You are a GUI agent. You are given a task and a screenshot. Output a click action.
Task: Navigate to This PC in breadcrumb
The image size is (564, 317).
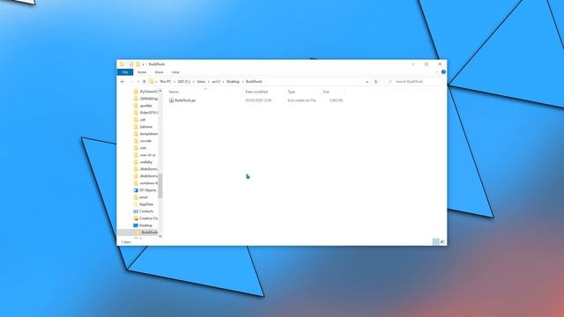pos(166,82)
